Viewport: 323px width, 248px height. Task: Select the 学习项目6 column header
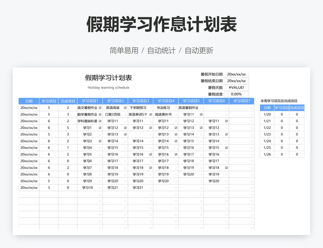coord(216,101)
